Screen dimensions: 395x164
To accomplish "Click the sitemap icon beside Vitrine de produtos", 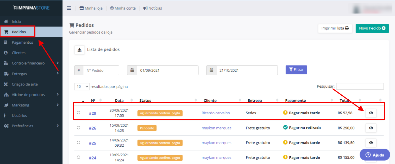I will click(6, 95).
